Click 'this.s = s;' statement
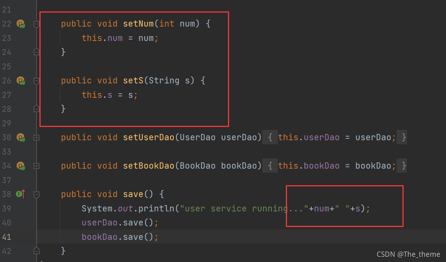Image resolution: width=446 pixels, height=262 pixels. [110, 95]
